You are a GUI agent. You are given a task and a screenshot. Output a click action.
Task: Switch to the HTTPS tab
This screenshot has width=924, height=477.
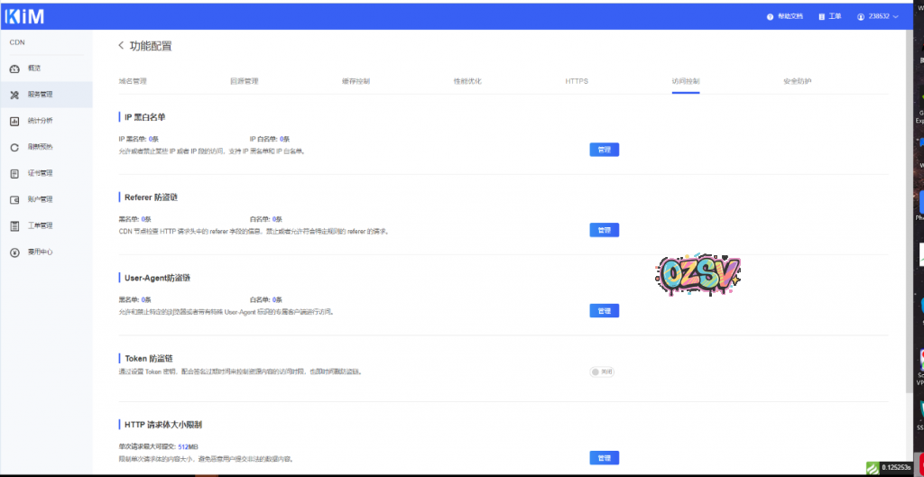tap(577, 81)
